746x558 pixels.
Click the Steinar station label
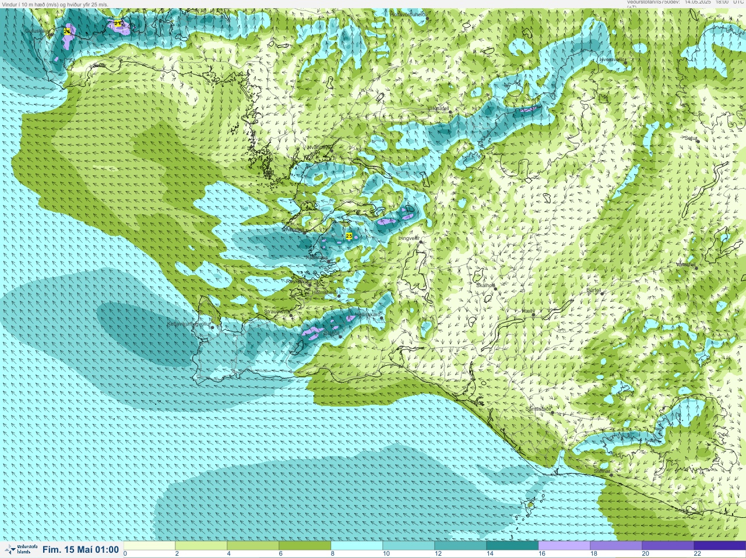point(601,471)
